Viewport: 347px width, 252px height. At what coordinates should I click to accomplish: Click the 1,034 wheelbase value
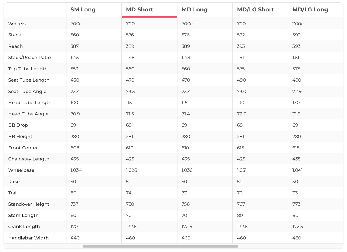[76, 170]
